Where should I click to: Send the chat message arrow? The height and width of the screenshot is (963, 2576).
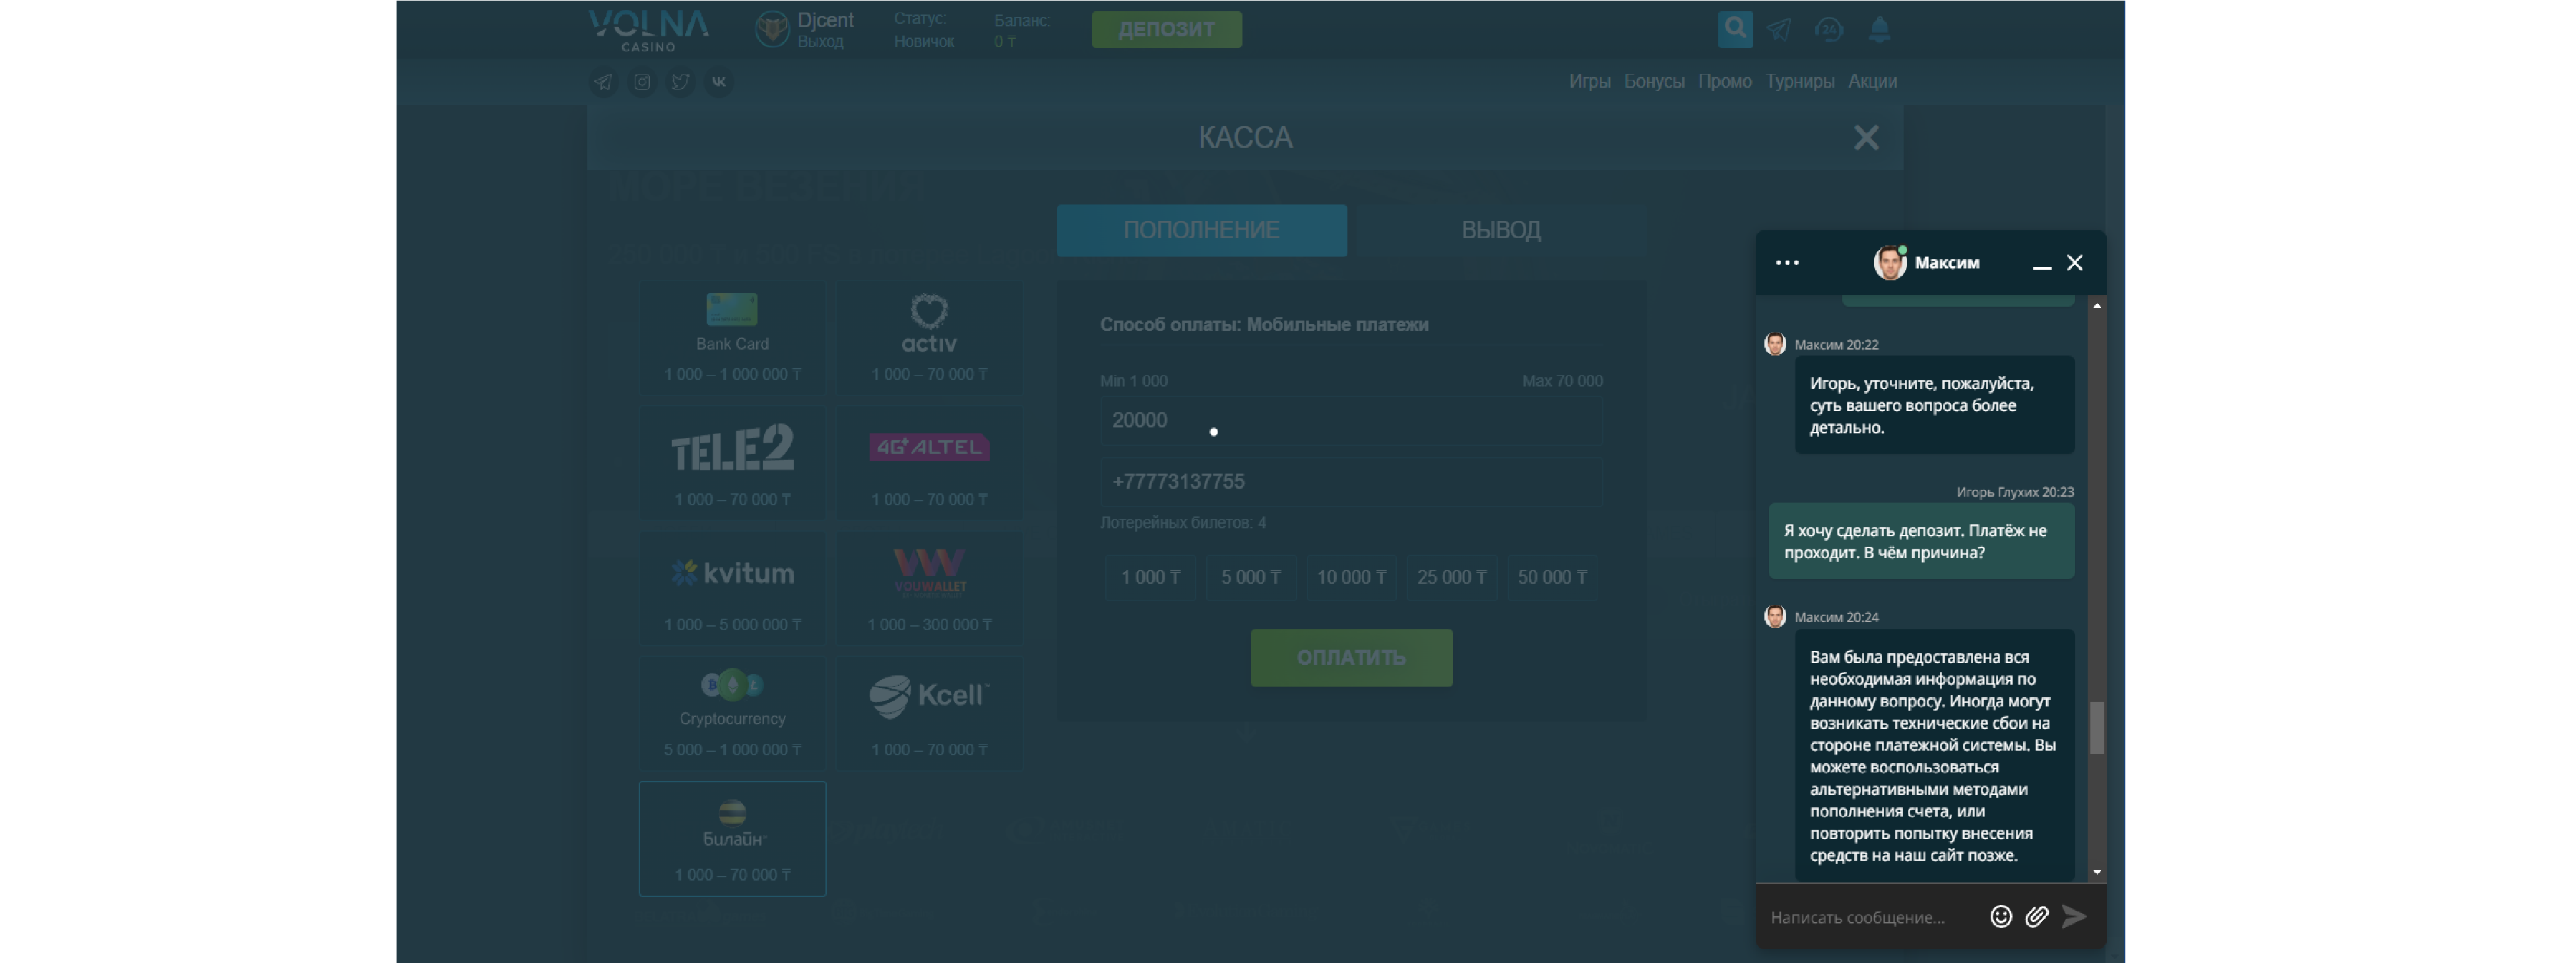(x=2074, y=916)
